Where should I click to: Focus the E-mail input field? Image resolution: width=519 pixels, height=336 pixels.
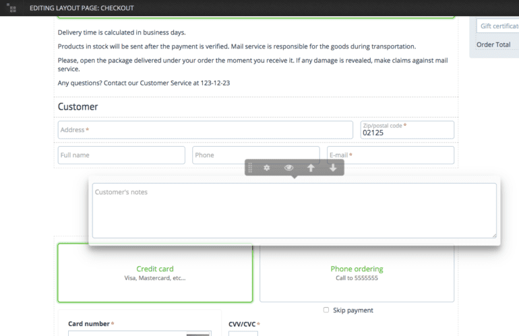click(390, 155)
